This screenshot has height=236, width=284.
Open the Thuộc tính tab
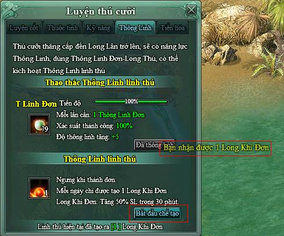tap(62, 28)
